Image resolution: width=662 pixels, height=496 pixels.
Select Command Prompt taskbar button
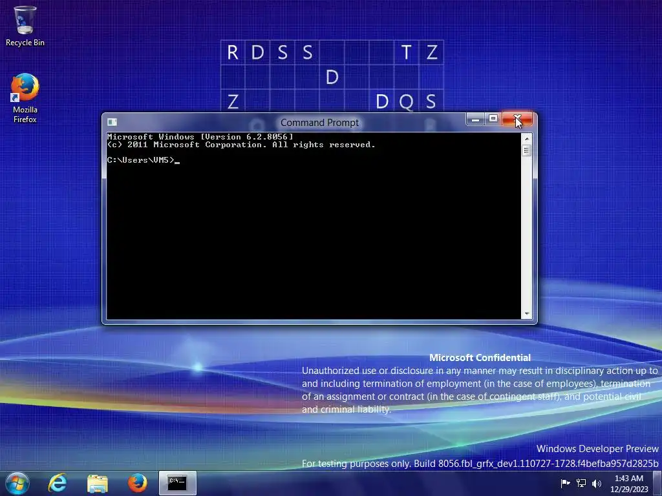(177, 483)
